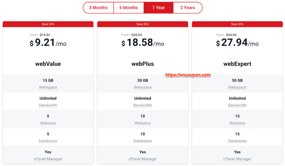
Task: Click the $18.58/mo price
Action: [143, 43]
